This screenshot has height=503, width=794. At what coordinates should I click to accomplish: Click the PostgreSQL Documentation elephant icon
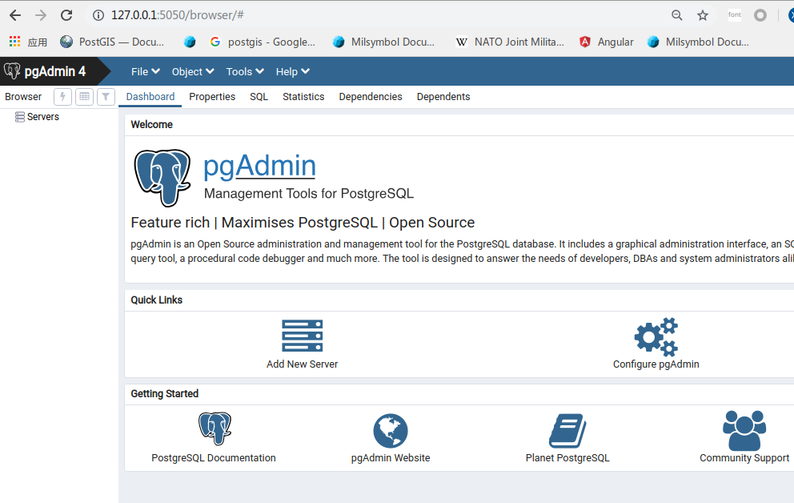point(215,429)
